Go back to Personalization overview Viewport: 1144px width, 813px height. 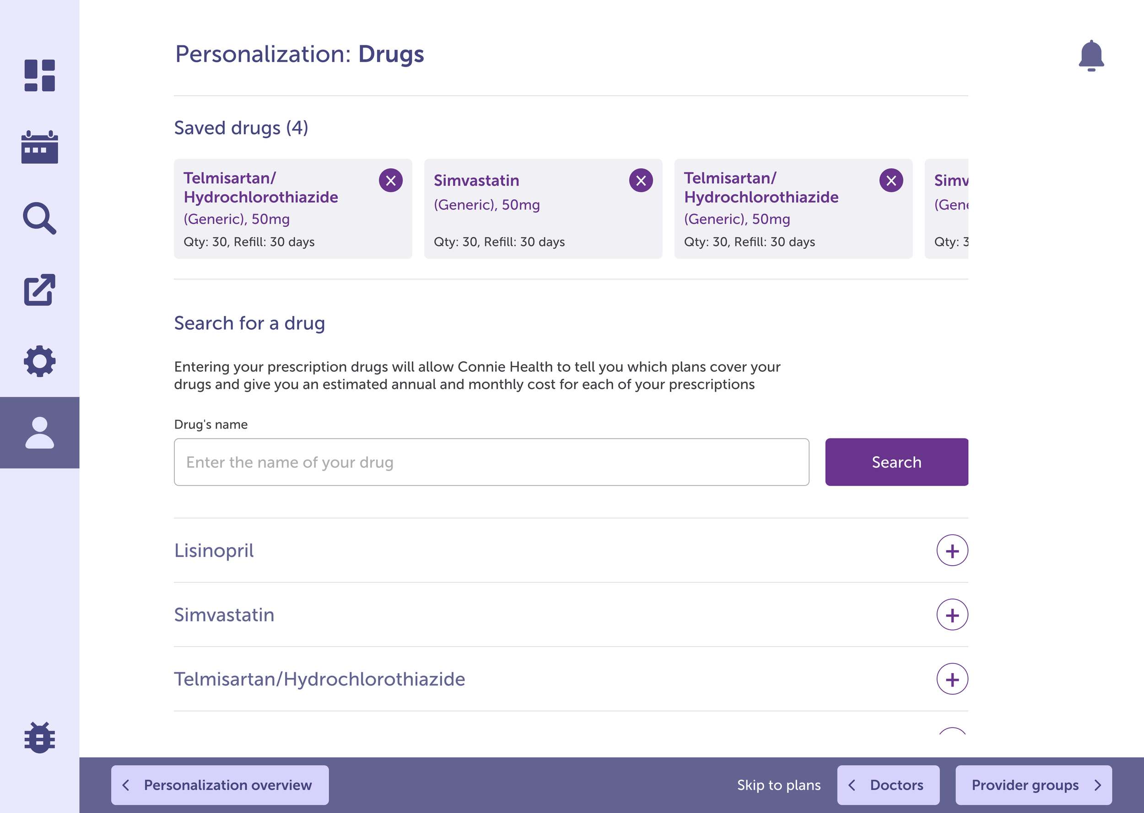tap(220, 785)
